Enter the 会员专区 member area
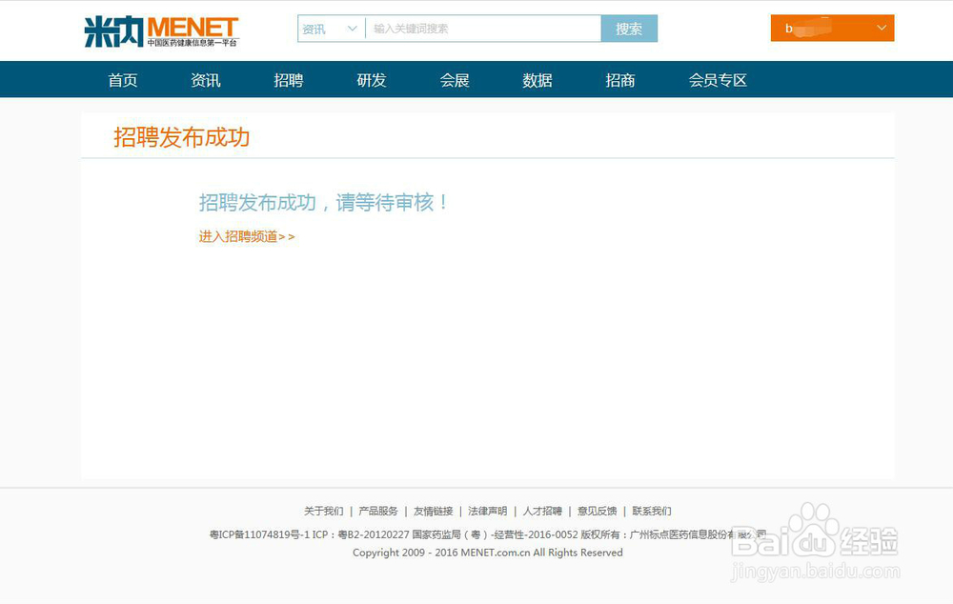This screenshot has width=953, height=604. click(x=716, y=80)
